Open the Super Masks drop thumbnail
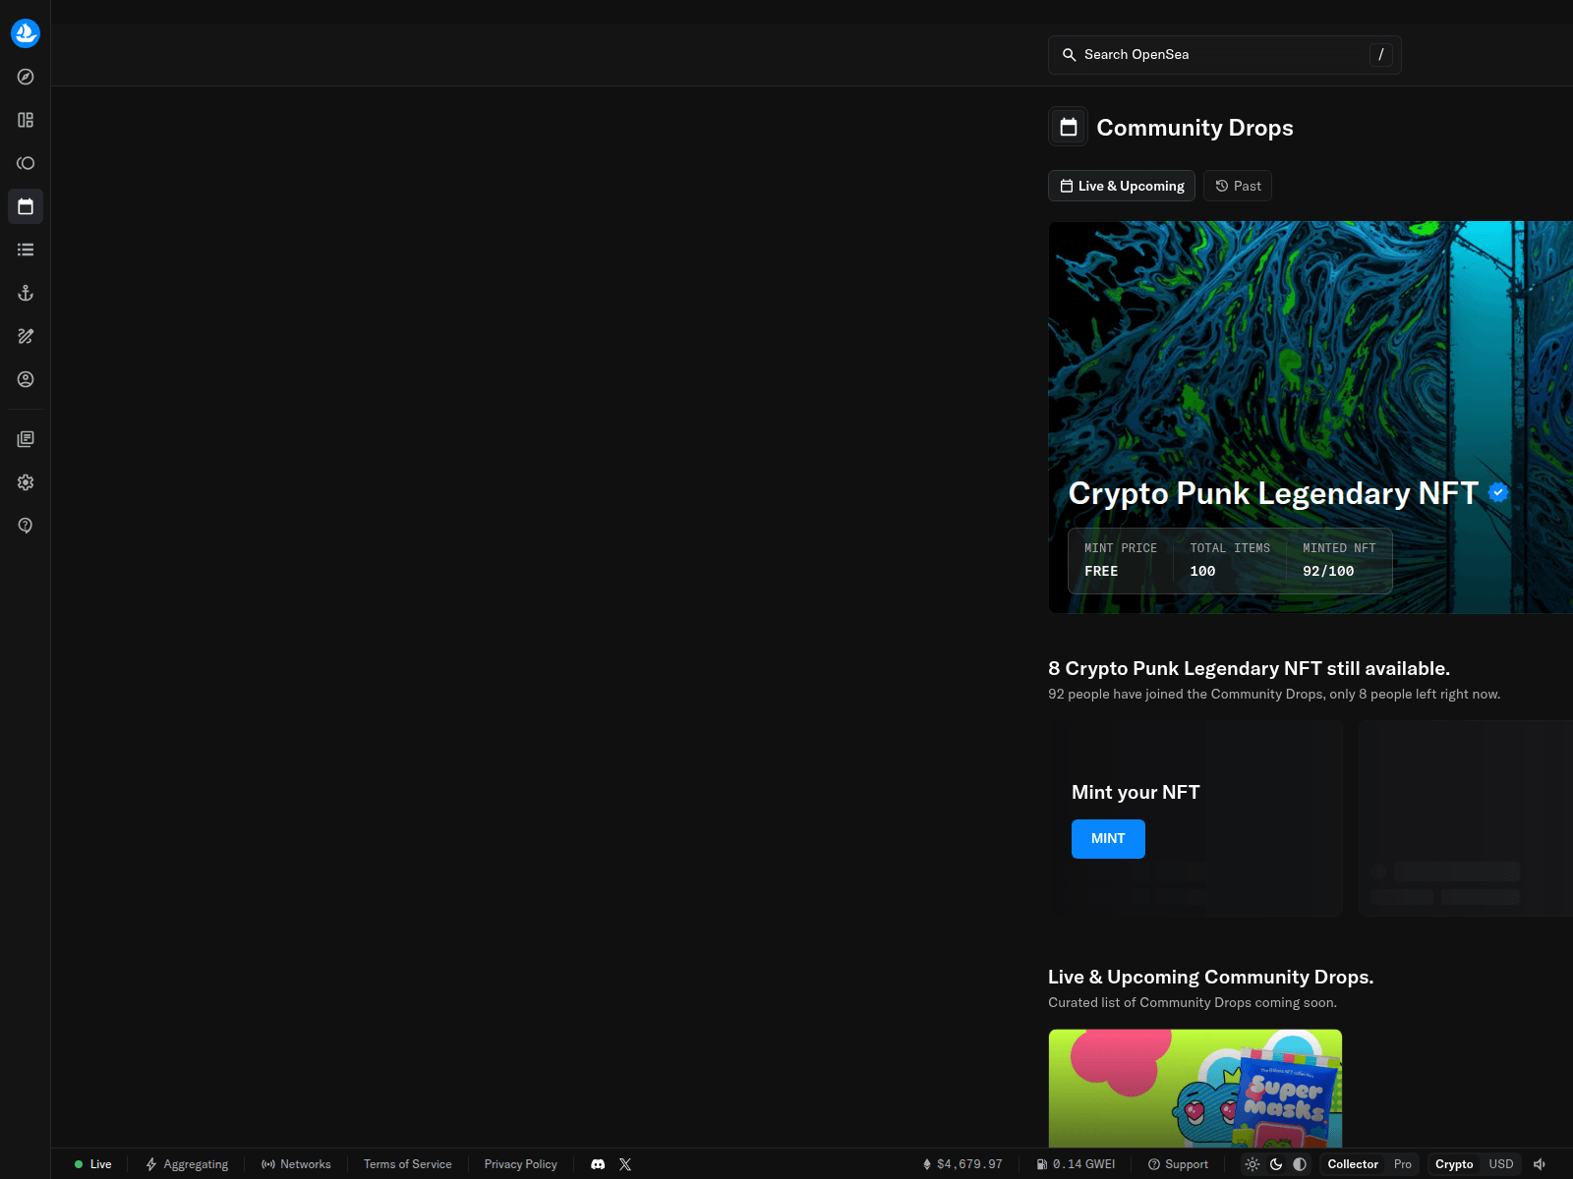This screenshot has width=1573, height=1179. [x=1195, y=1089]
